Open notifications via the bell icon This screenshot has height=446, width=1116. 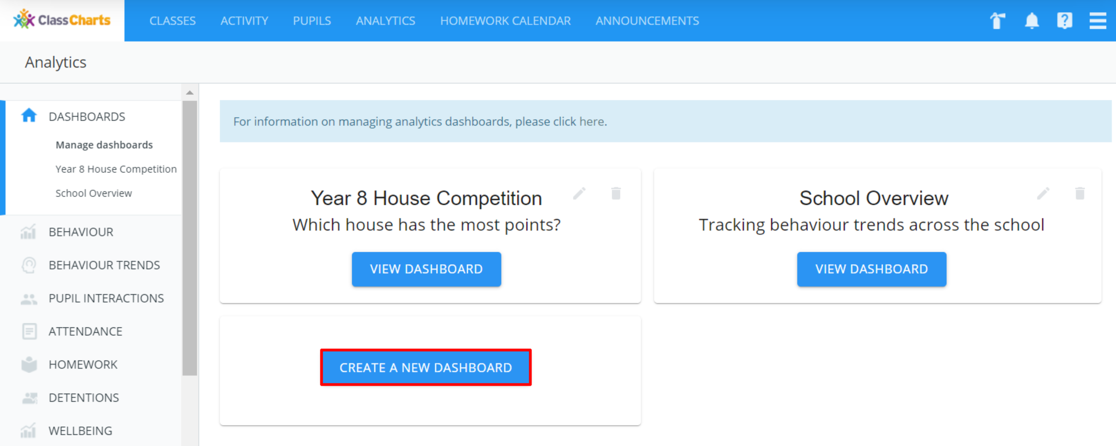coord(1032,21)
